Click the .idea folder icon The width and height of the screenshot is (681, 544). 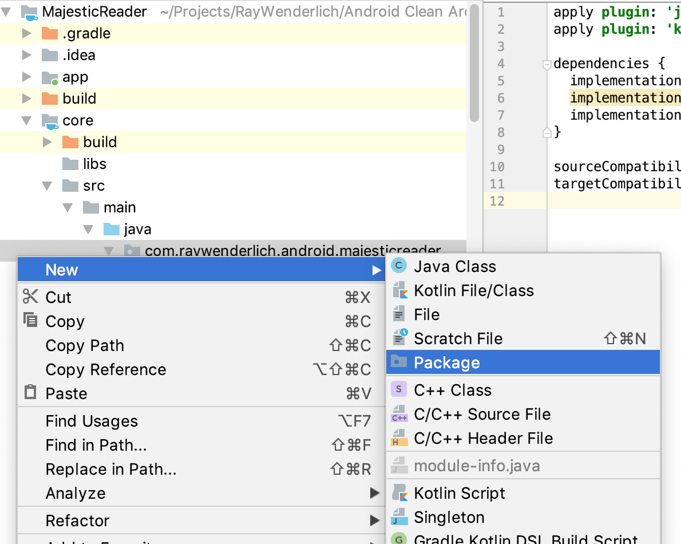[50, 55]
